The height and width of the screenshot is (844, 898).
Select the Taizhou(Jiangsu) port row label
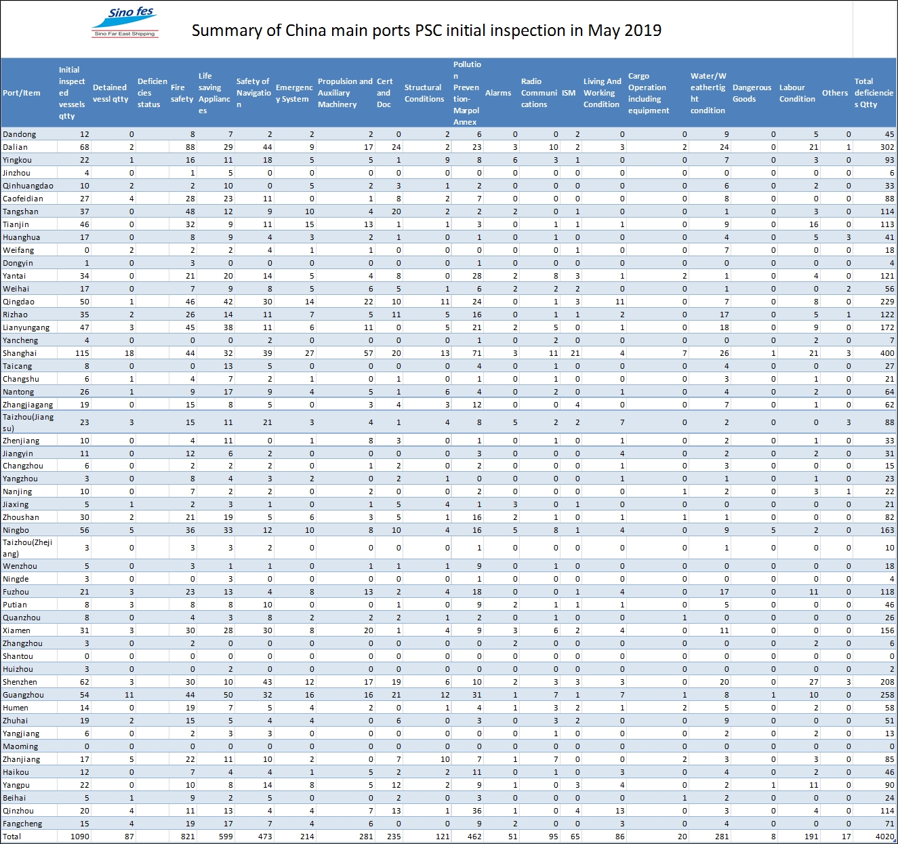(x=28, y=422)
